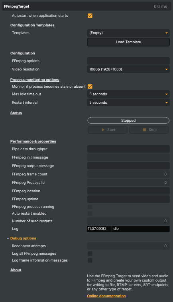Click the FFmpeg Process Id value field

128,183
